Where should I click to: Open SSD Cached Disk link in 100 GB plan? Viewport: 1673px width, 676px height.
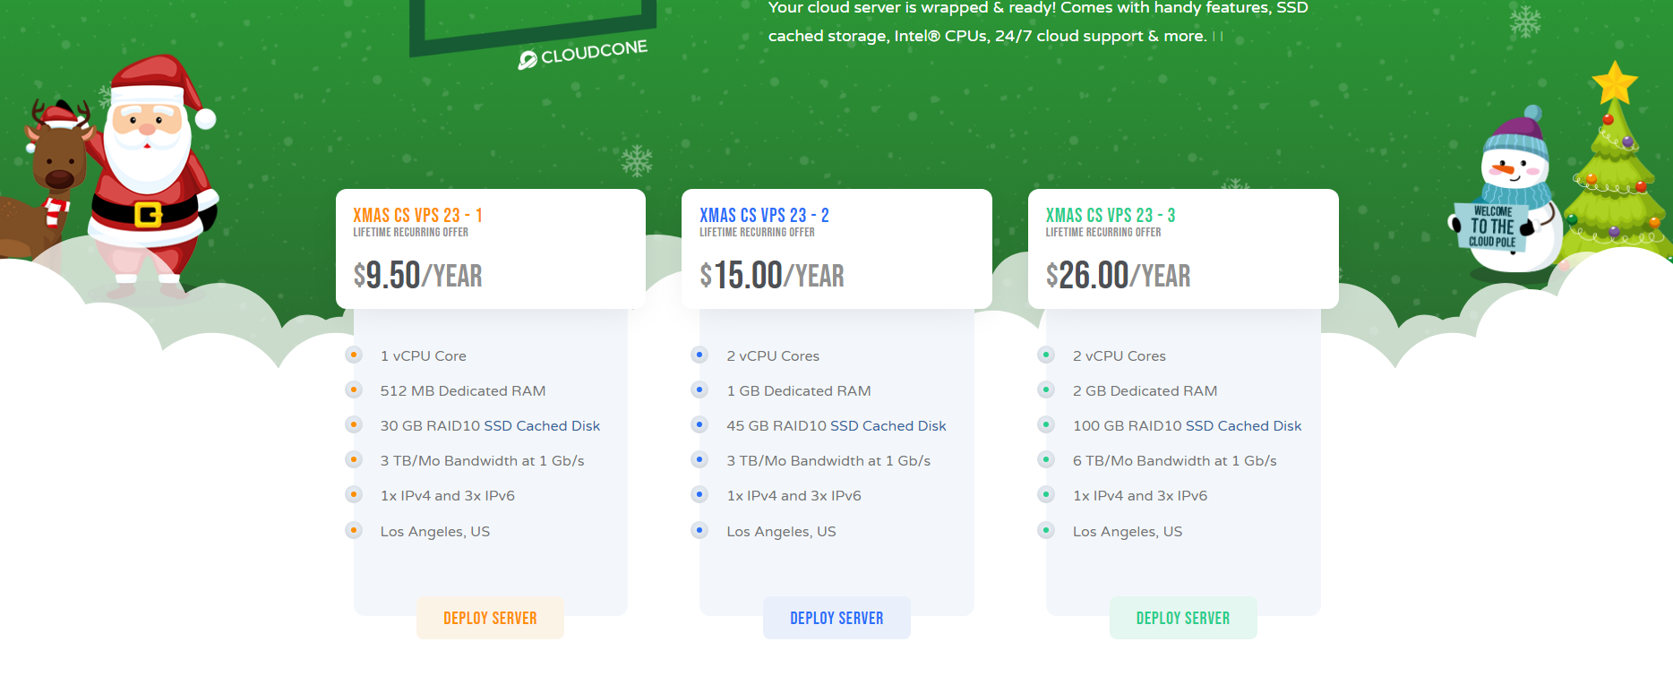[x=1243, y=426]
